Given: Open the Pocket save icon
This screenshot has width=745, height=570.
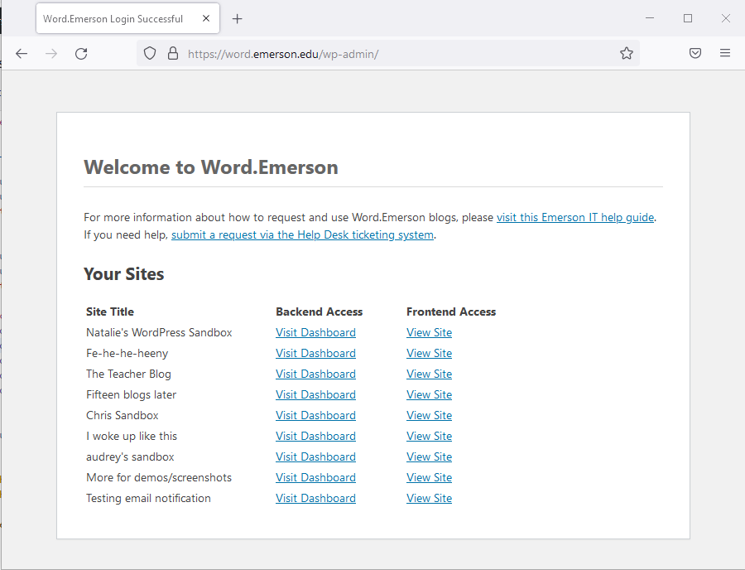Looking at the screenshot, I should pyautogui.click(x=695, y=53).
